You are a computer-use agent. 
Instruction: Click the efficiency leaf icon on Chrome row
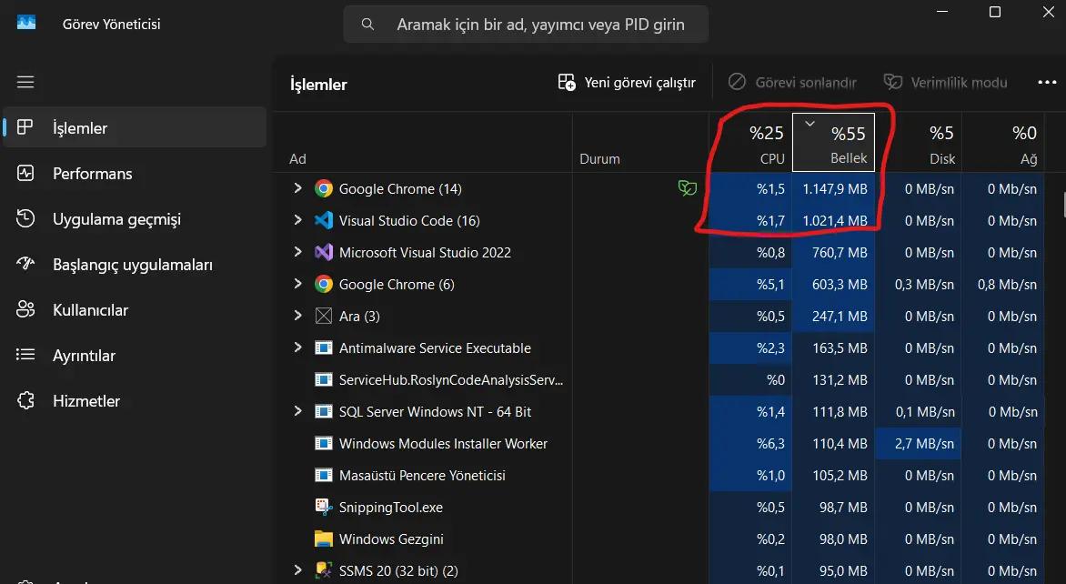pyautogui.click(x=688, y=188)
